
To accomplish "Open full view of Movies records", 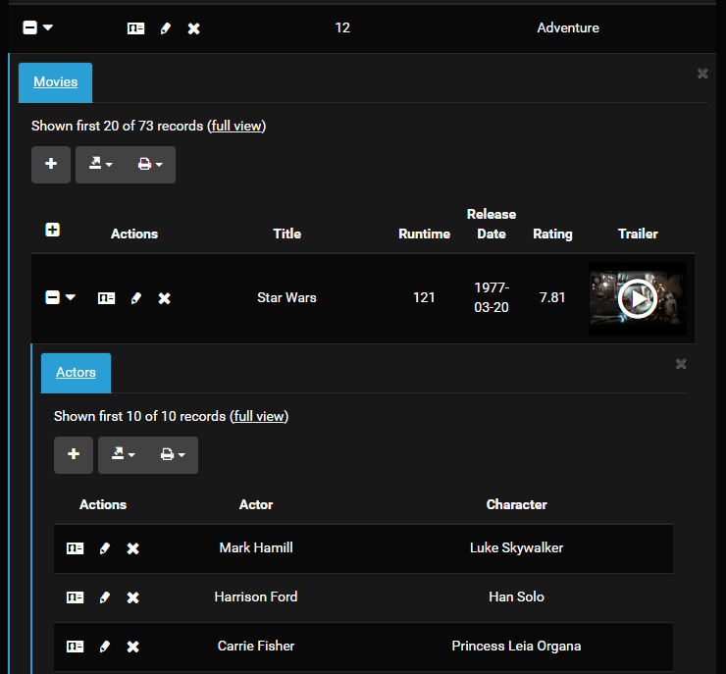I will (236, 126).
